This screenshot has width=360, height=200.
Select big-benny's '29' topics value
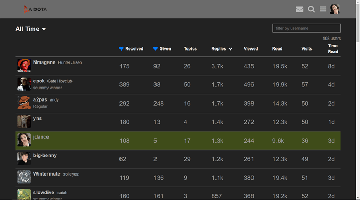coord(187,159)
